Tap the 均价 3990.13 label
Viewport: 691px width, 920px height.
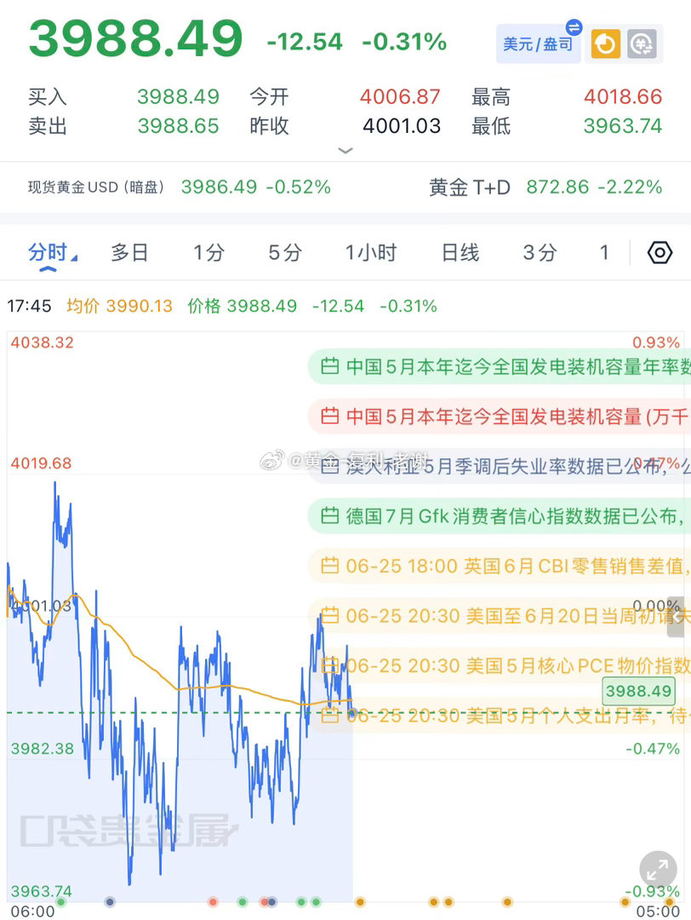pyautogui.click(x=119, y=306)
